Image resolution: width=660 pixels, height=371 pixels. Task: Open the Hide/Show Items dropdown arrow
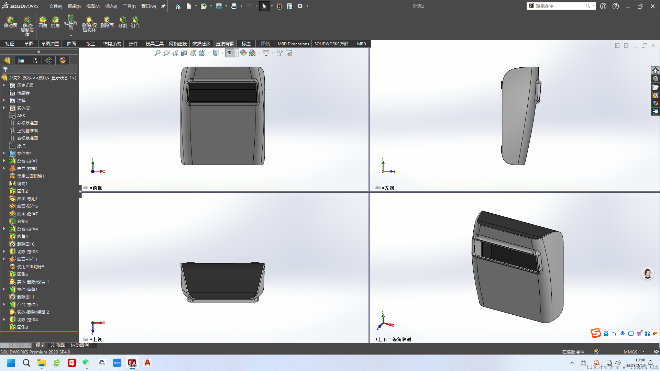coord(236,53)
